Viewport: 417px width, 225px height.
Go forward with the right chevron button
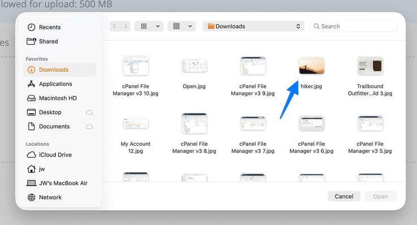[x=125, y=26]
